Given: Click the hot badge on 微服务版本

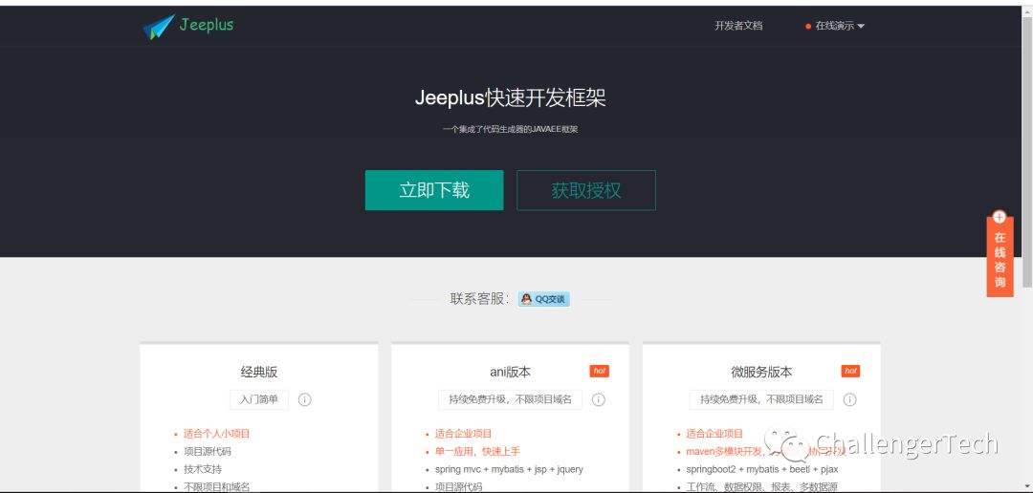Looking at the screenshot, I should point(850,372).
